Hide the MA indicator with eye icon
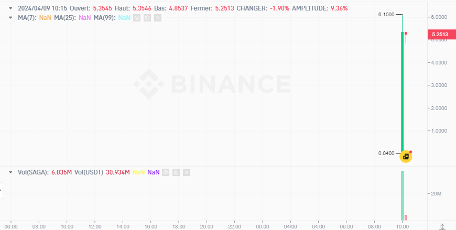The width and height of the screenshot is (456, 230). coord(137,18)
